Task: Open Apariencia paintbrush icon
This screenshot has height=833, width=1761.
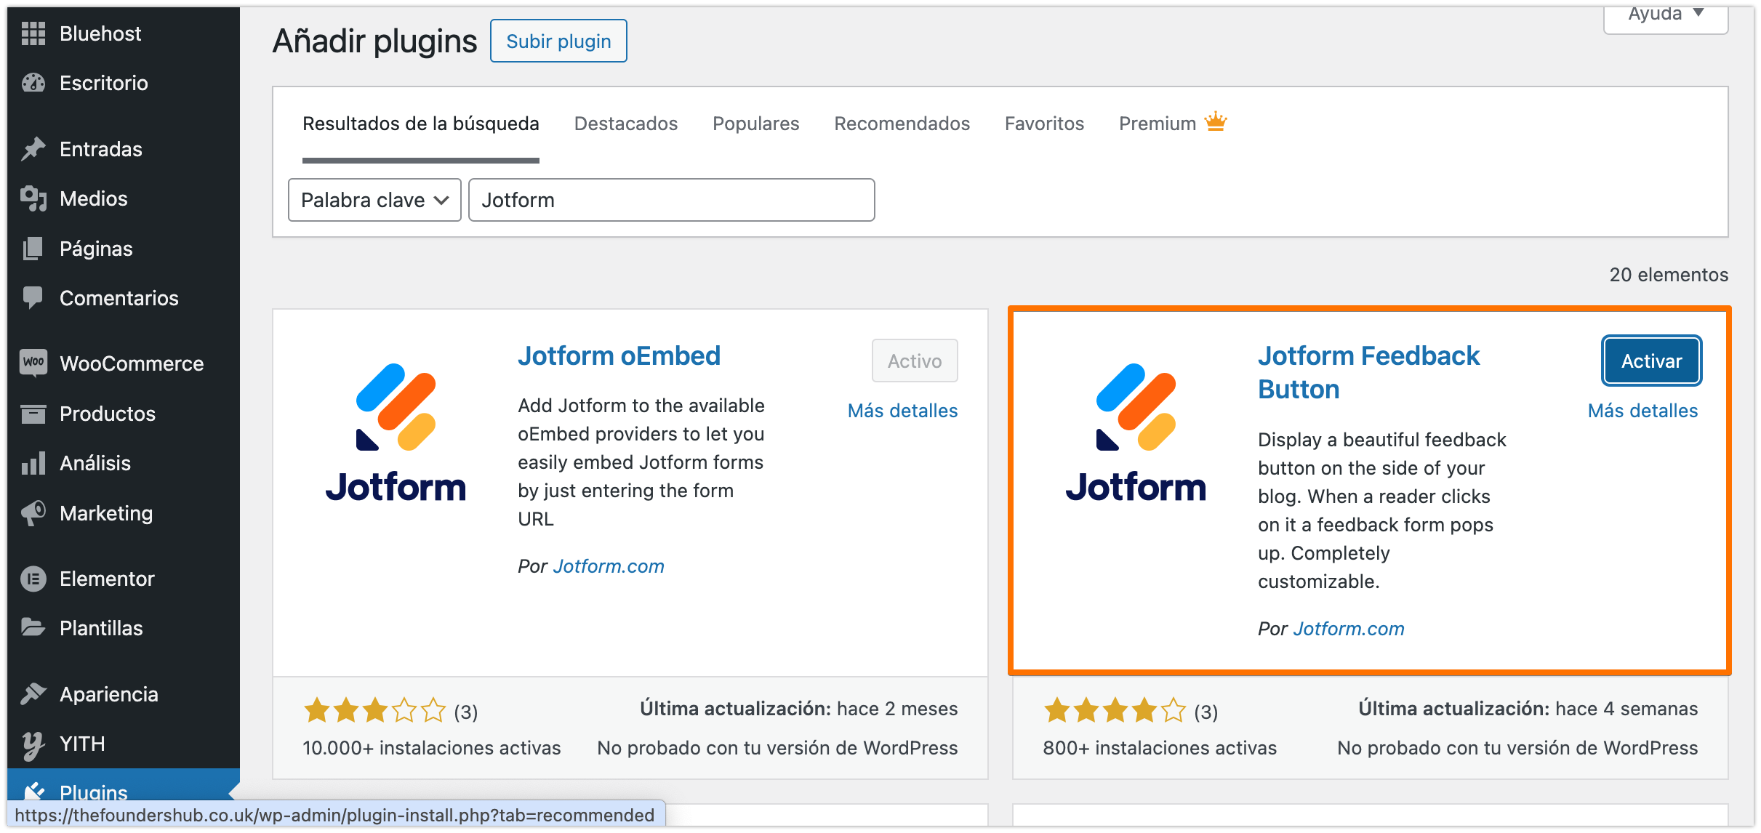Action: click(33, 694)
